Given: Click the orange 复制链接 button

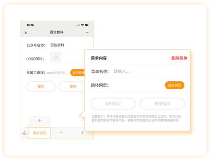Looking at the screenshot, I should pyautogui.click(x=78, y=73).
